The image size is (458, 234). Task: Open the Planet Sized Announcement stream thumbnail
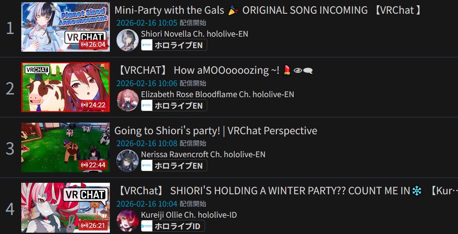point(66,27)
